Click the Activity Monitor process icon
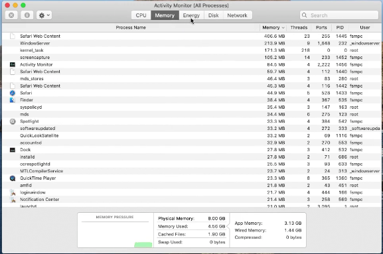This screenshot has height=254, width=383. [13, 64]
